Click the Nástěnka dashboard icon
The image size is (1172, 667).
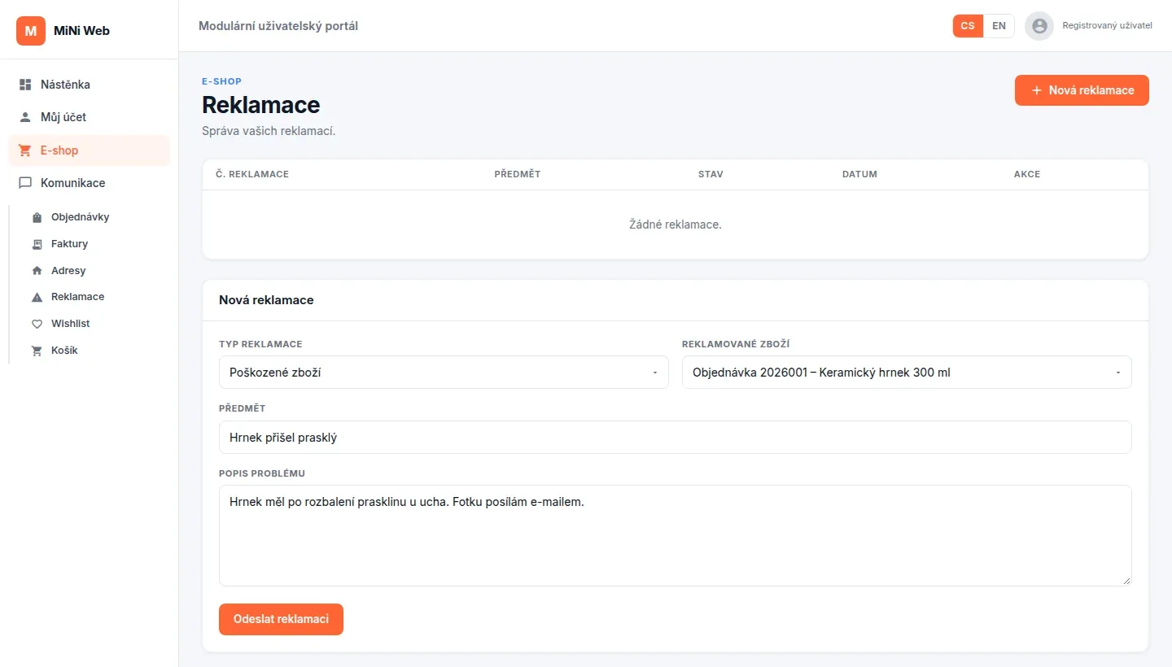click(x=25, y=85)
